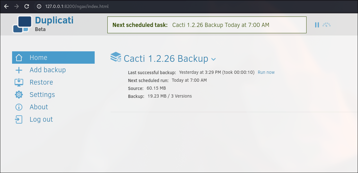
Task: Open the Settings menu item
Action: pyautogui.click(x=42, y=95)
